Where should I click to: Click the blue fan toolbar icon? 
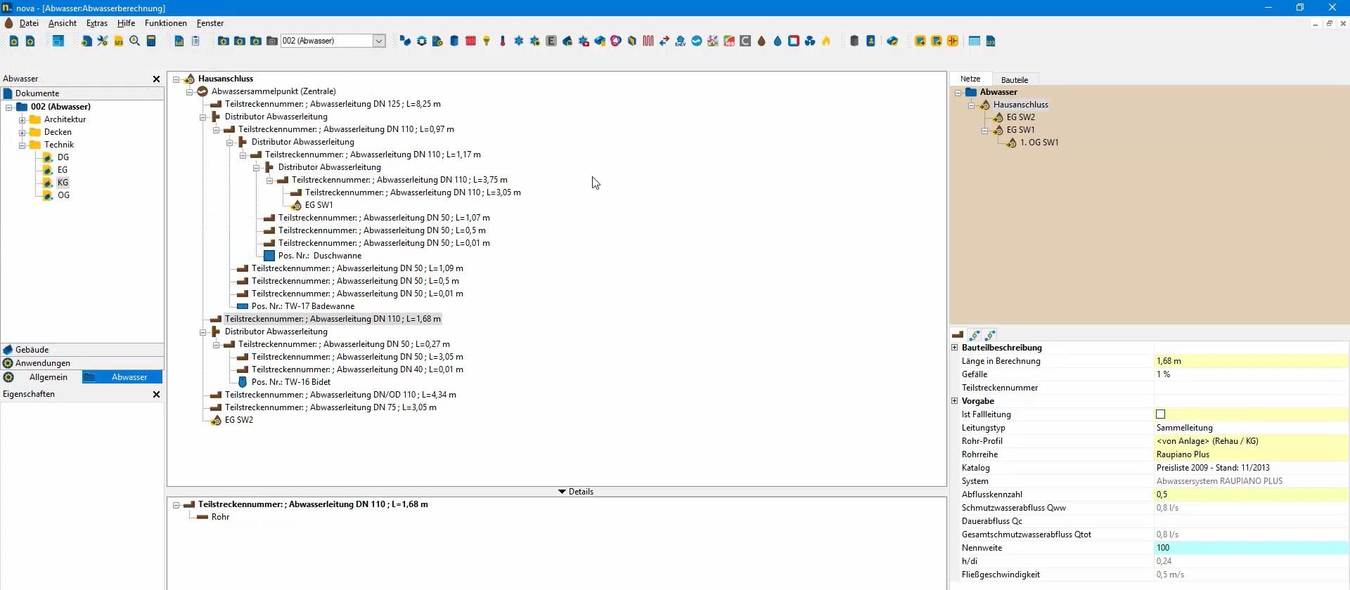(x=810, y=41)
